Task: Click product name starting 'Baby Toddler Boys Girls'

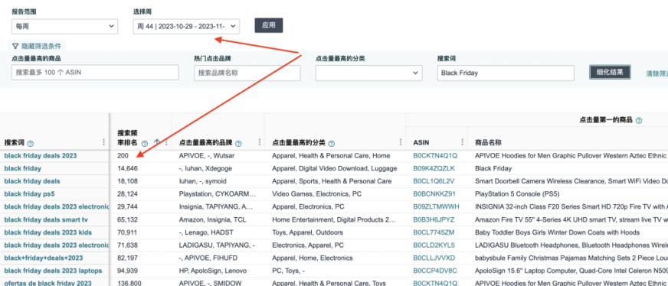Action: [557, 232]
